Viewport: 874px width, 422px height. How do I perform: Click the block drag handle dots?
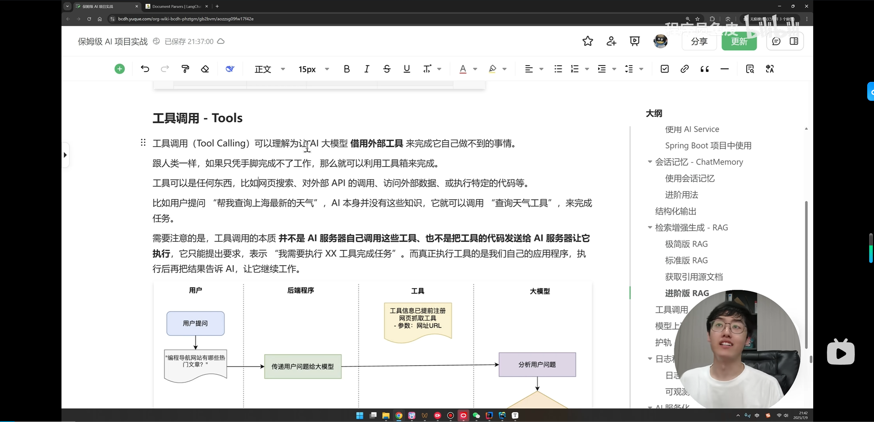(143, 142)
